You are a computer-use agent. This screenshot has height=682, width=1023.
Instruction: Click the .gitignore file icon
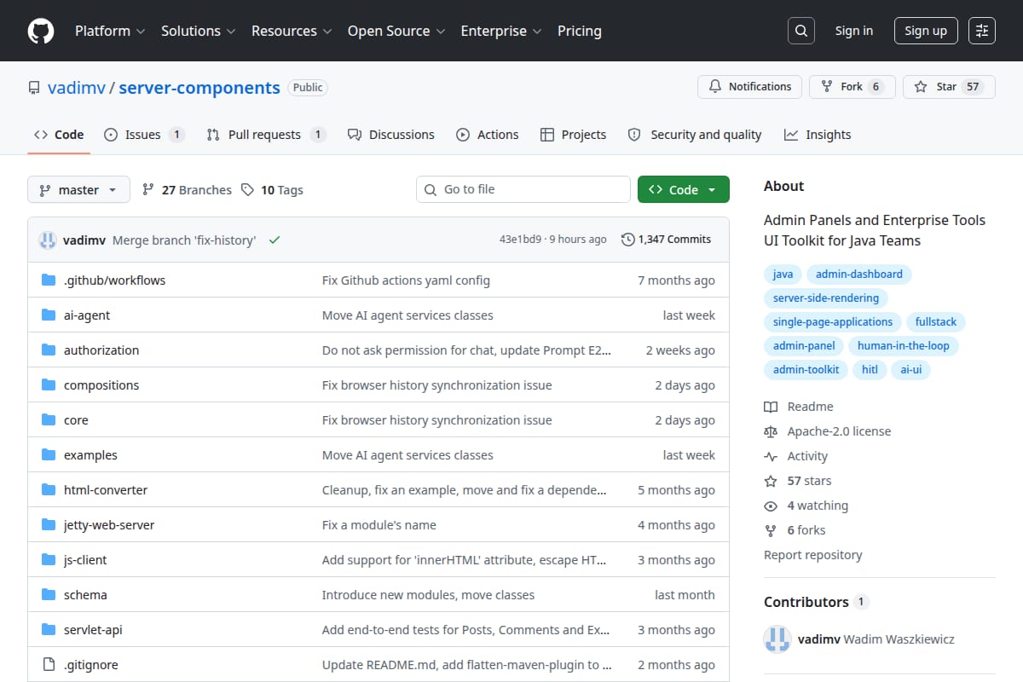[49, 664]
